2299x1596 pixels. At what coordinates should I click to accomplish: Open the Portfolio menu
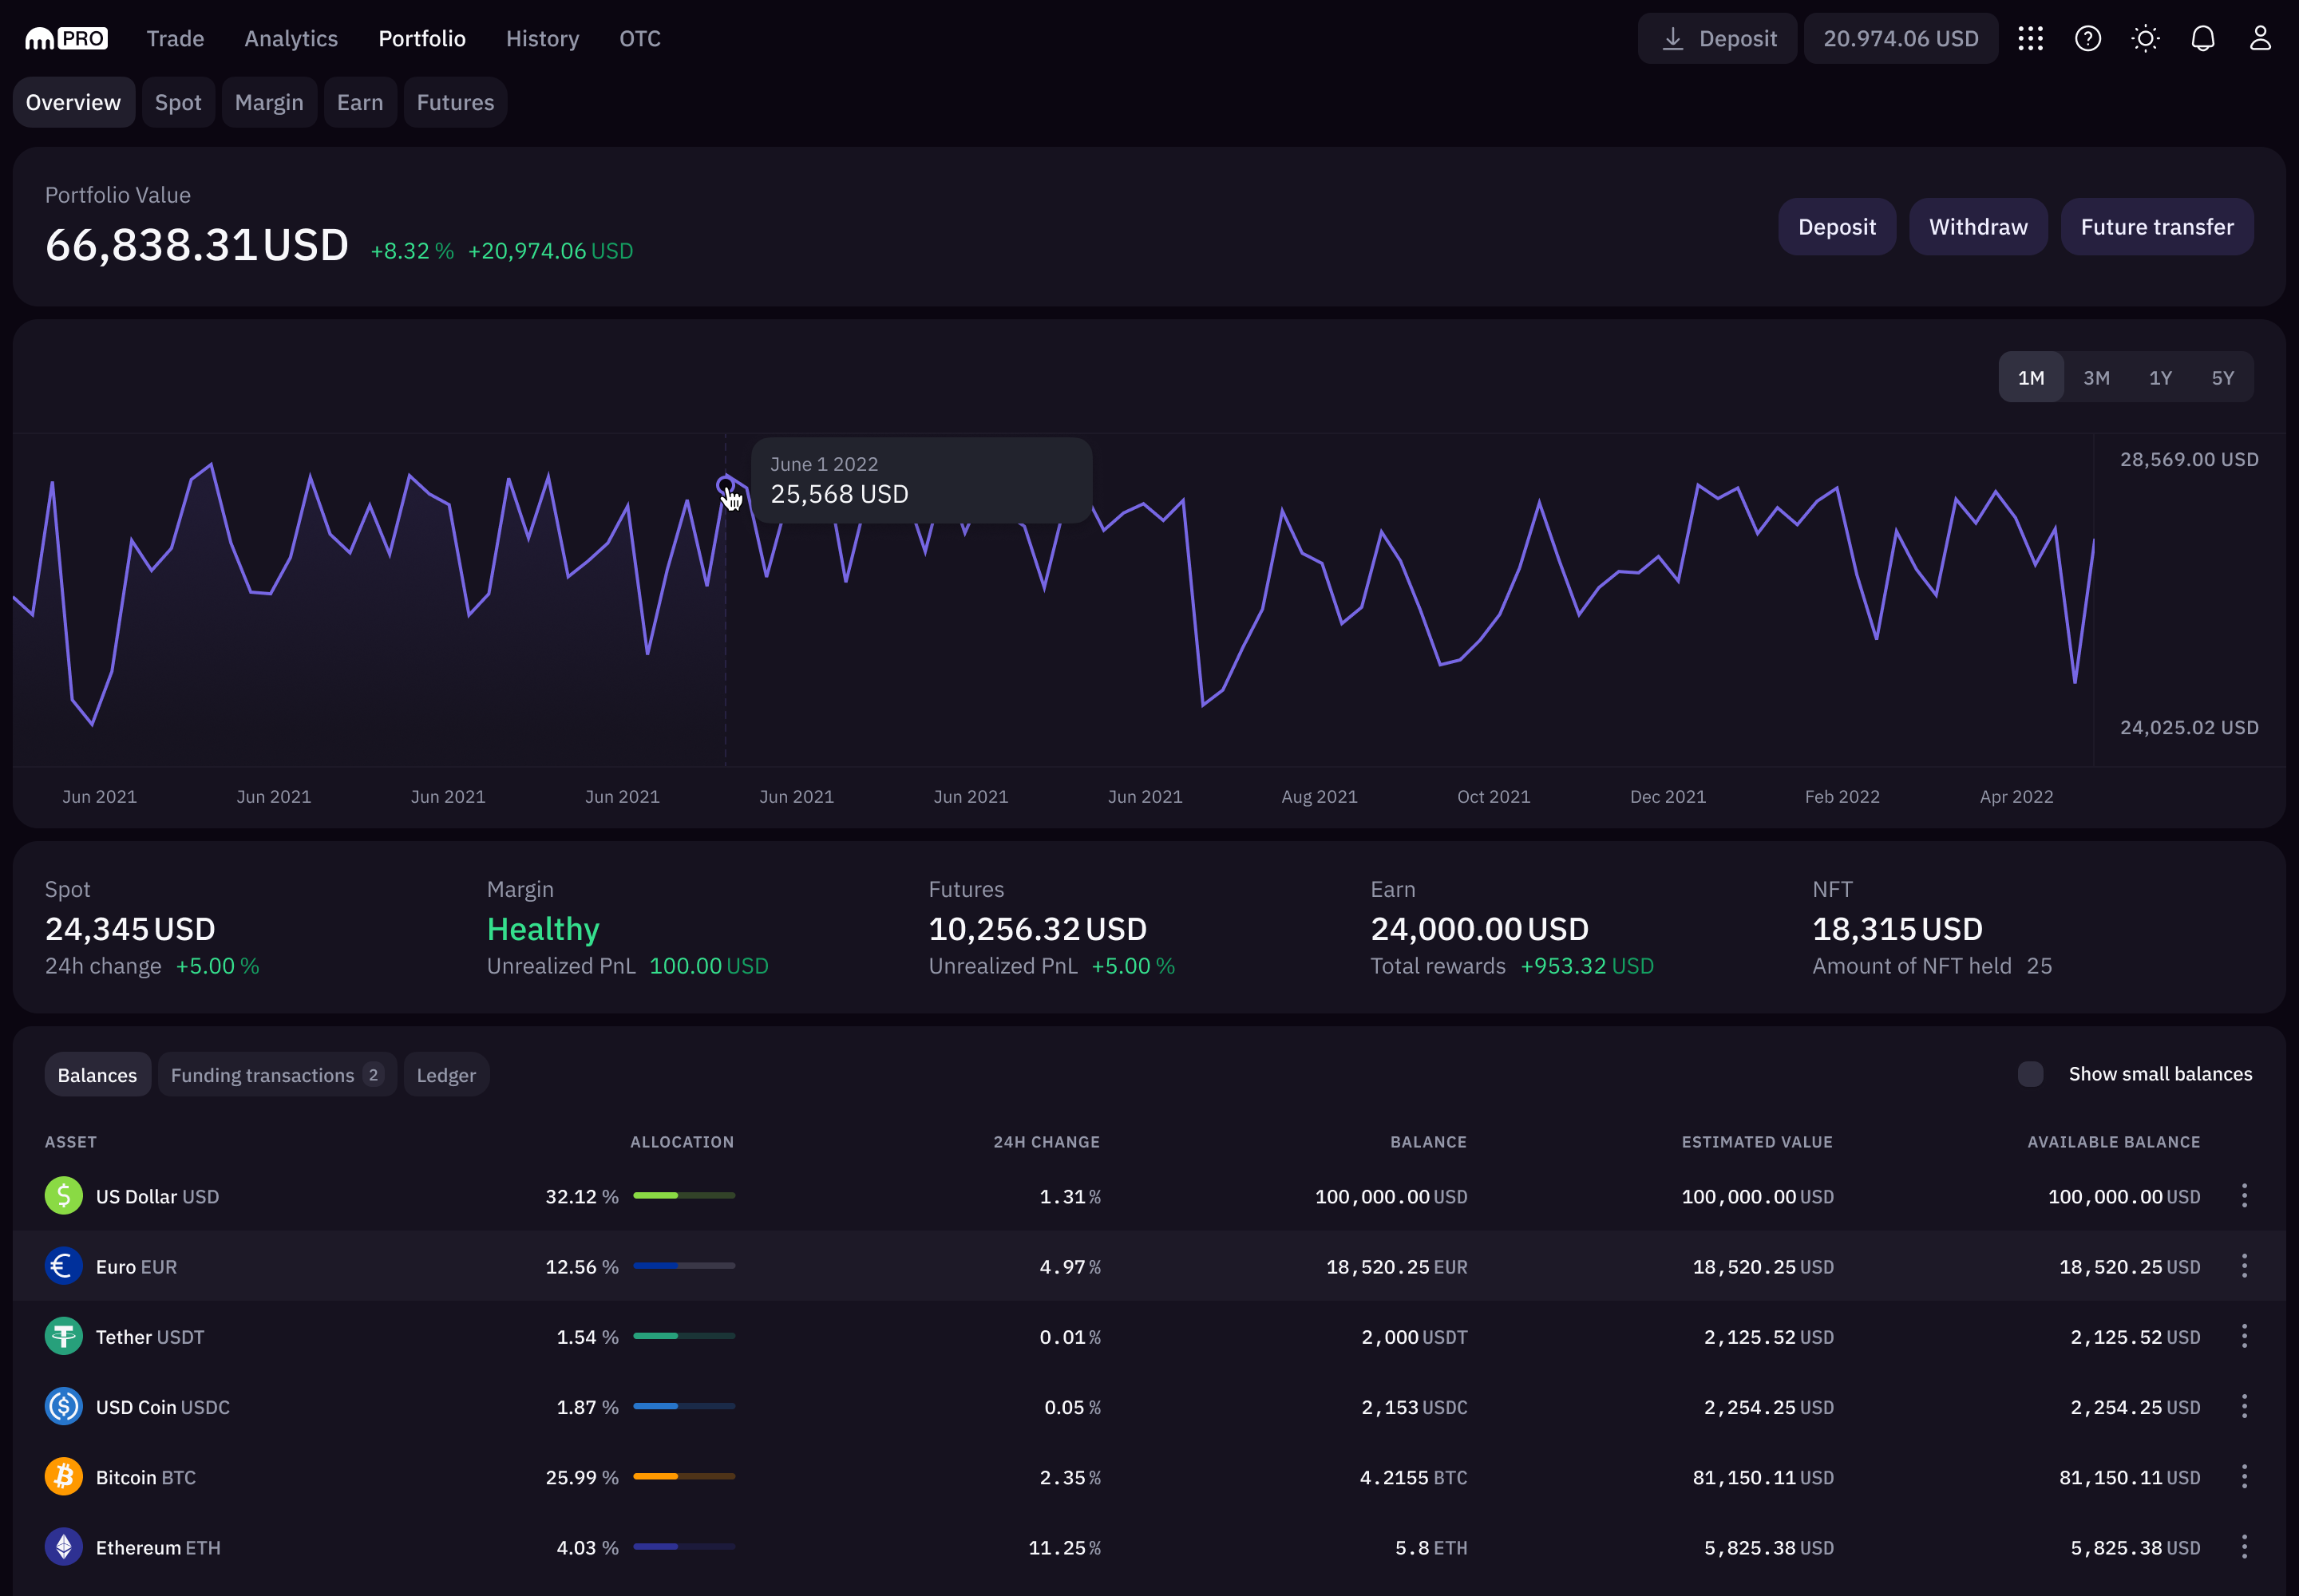pos(422,39)
